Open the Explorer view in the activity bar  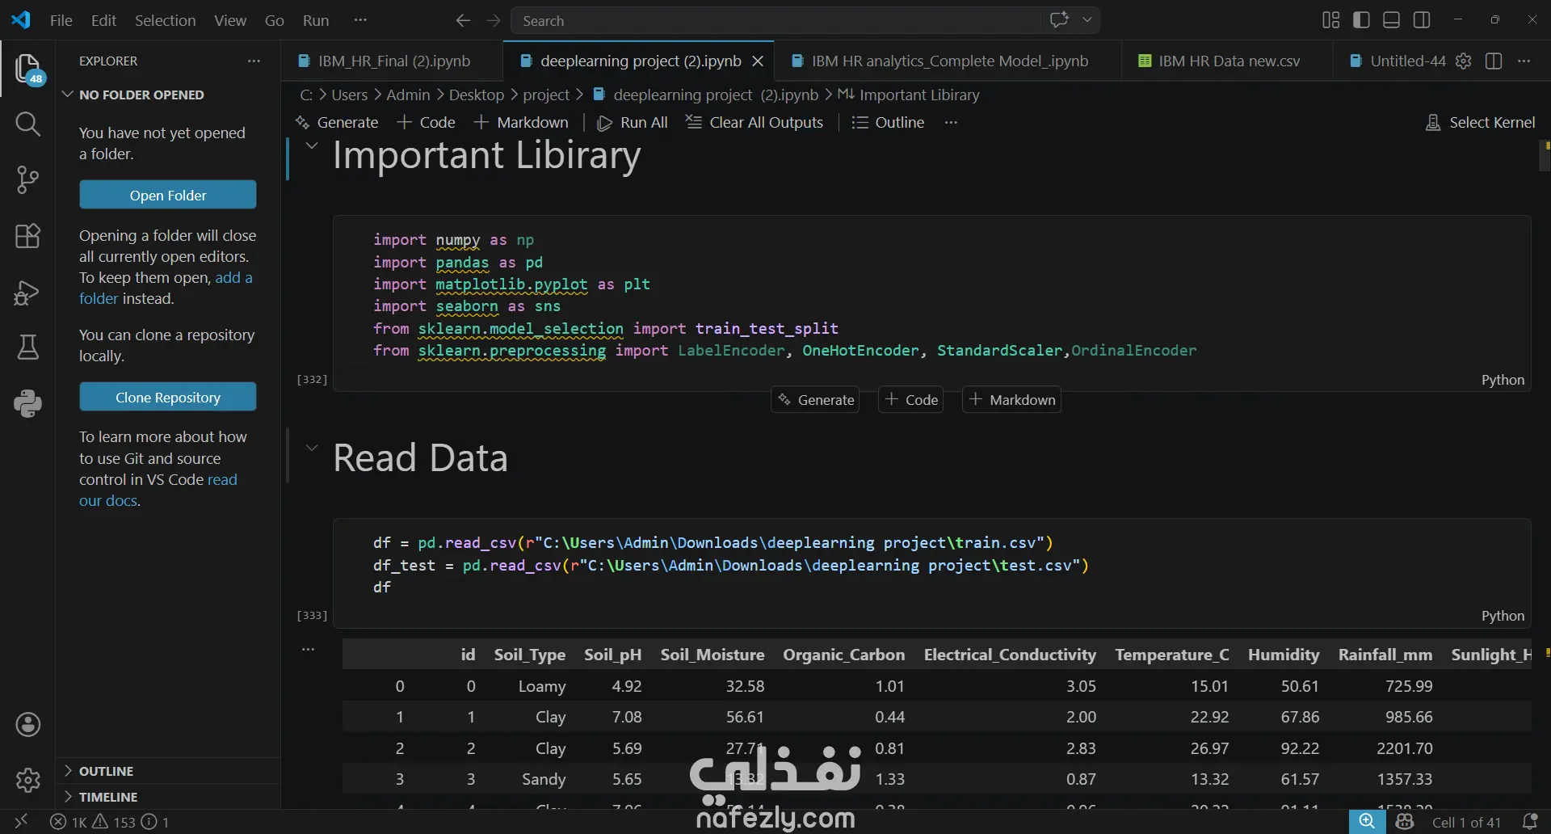28,69
